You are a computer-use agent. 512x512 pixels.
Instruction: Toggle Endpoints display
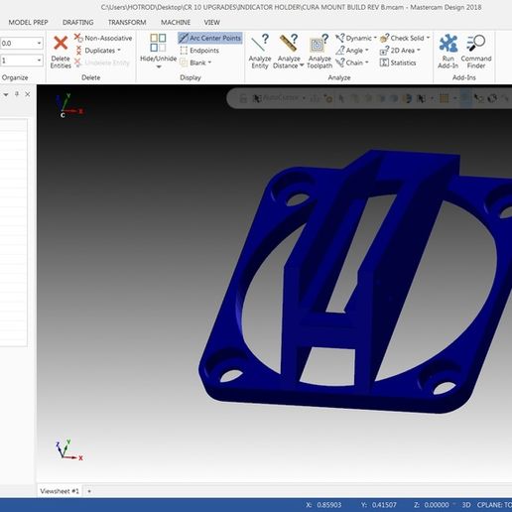click(199, 51)
